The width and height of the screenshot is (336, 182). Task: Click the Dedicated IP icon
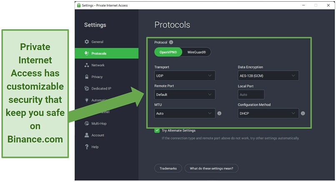[87, 88]
